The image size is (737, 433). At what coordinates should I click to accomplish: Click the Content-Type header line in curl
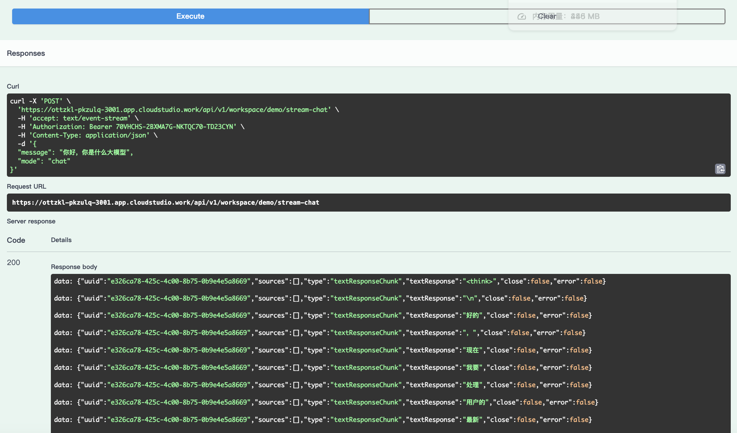(88, 135)
